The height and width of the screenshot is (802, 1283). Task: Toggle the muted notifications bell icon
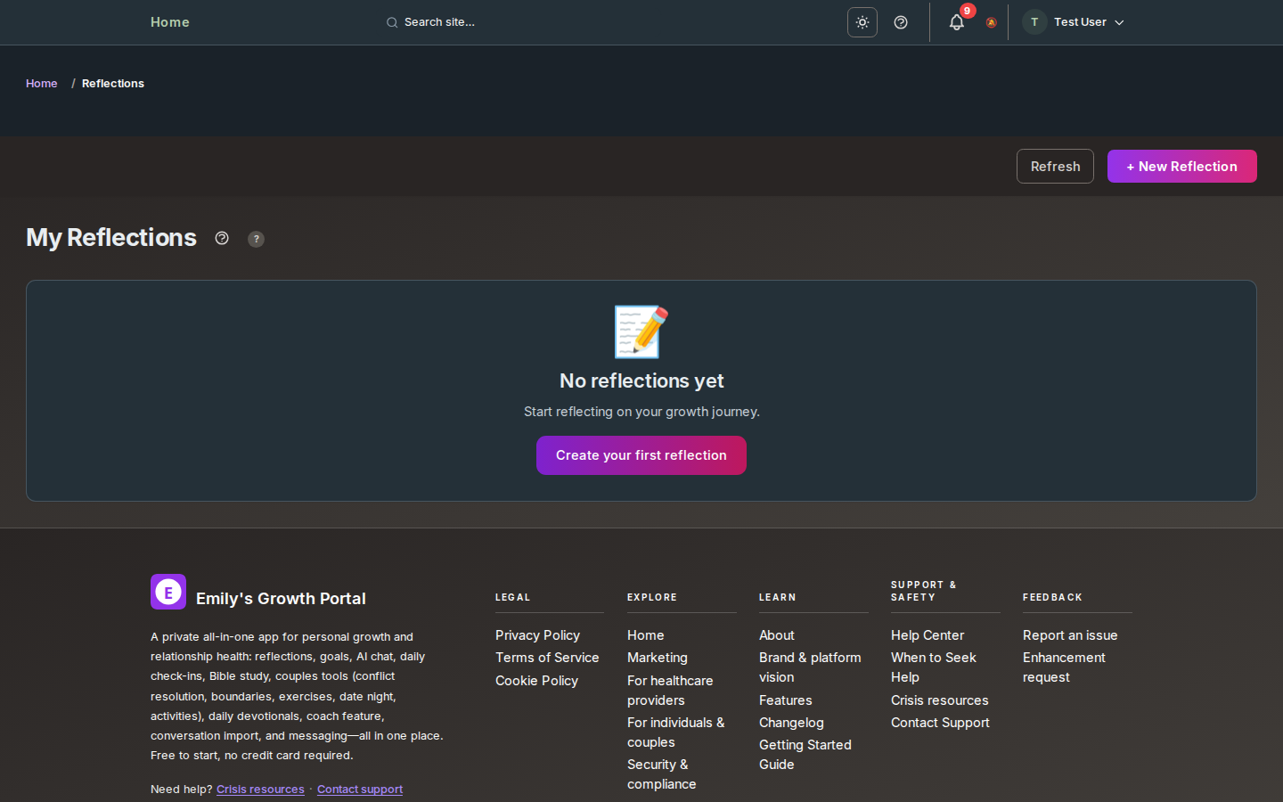(x=991, y=22)
